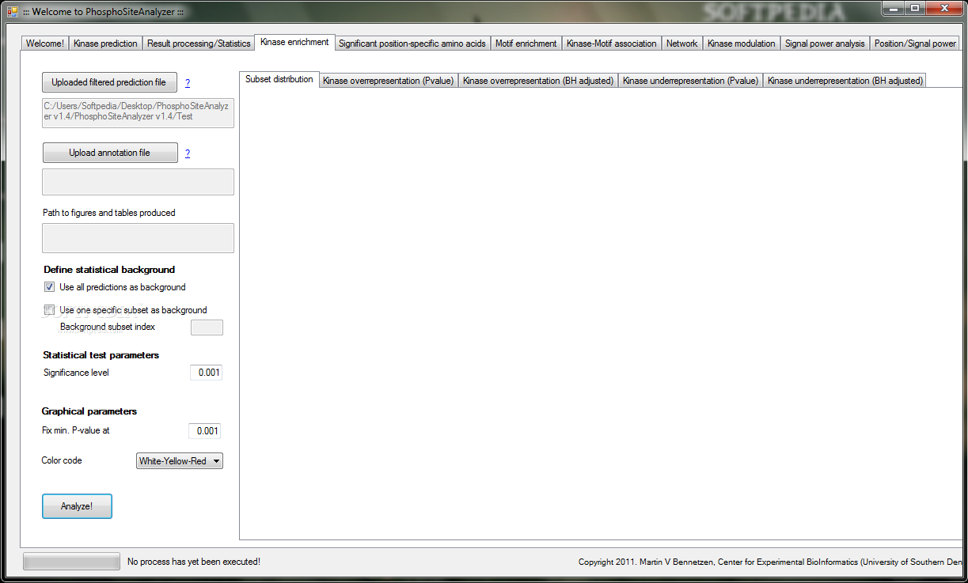Open Kinase underrepresentation (BH adjusted) sub-tab
This screenshot has width=968, height=583.
pos(845,81)
